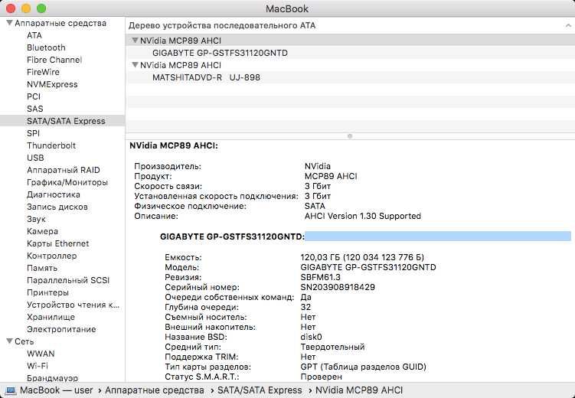575x398 pixels.
Task: Click capacity value 120,03 ГБ
Action: click(362, 257)
